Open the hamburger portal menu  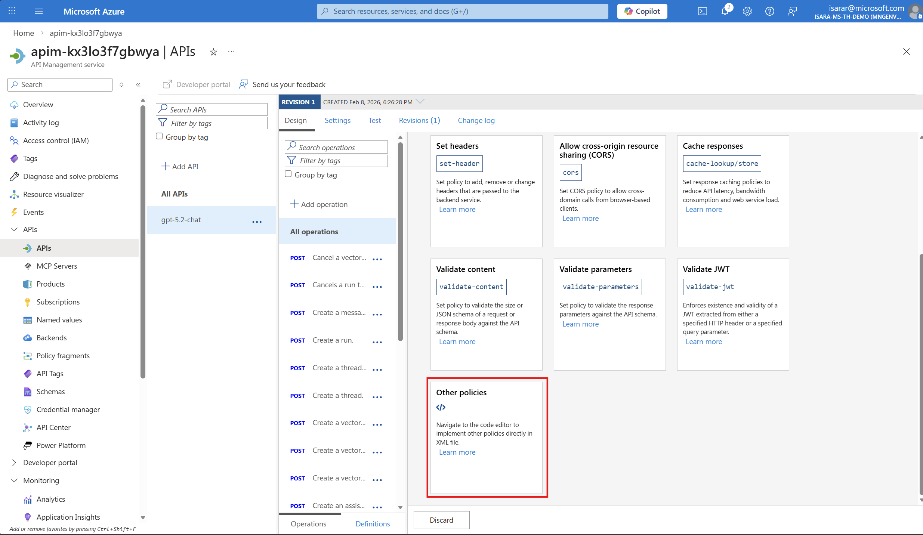tap(39, 11)
